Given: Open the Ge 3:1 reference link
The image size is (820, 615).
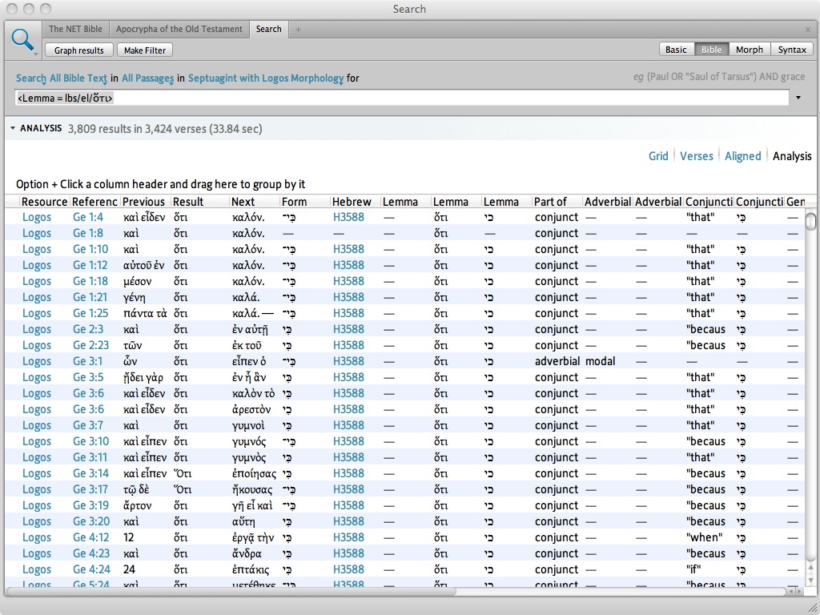Looking at the screenshot, I should pyautogui.click(x=88, y=361).
